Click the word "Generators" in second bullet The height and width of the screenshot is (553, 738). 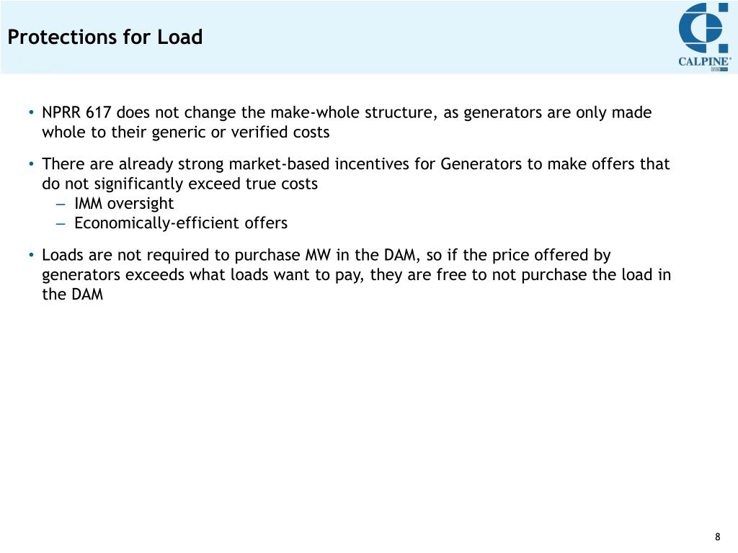pos(481,164)
